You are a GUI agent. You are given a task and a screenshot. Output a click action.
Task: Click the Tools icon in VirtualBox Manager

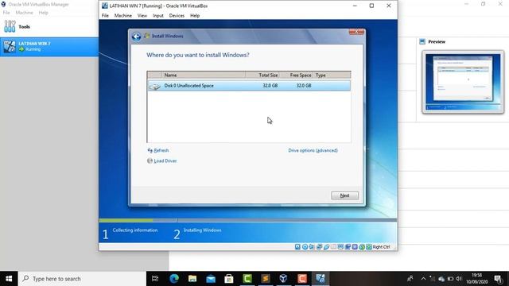10,26
